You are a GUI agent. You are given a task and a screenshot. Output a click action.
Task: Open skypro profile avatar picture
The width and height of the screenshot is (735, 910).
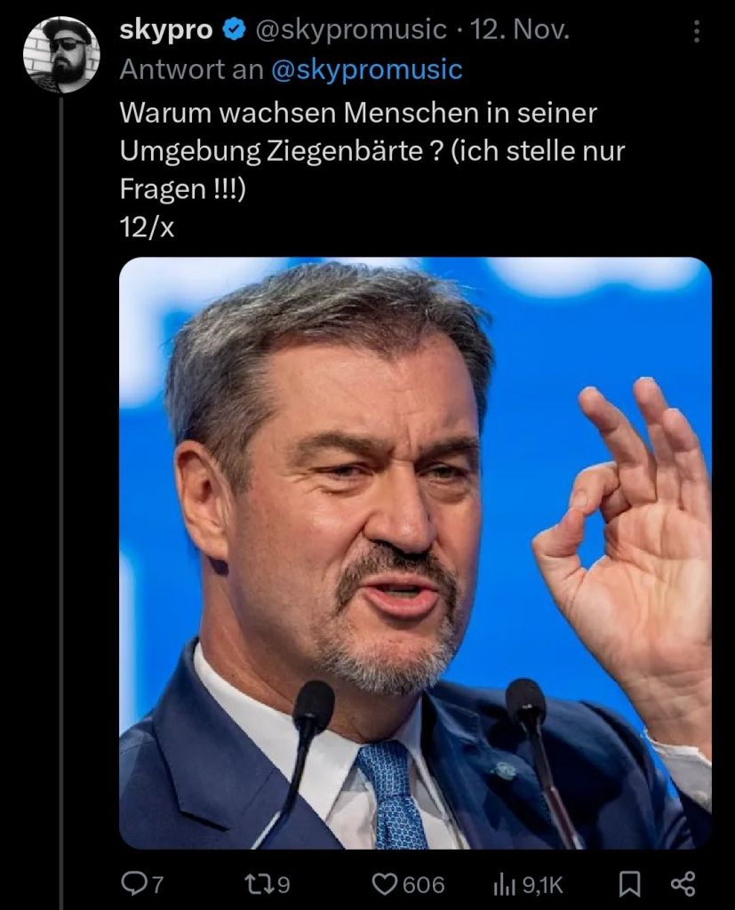(x=61, y=54)
